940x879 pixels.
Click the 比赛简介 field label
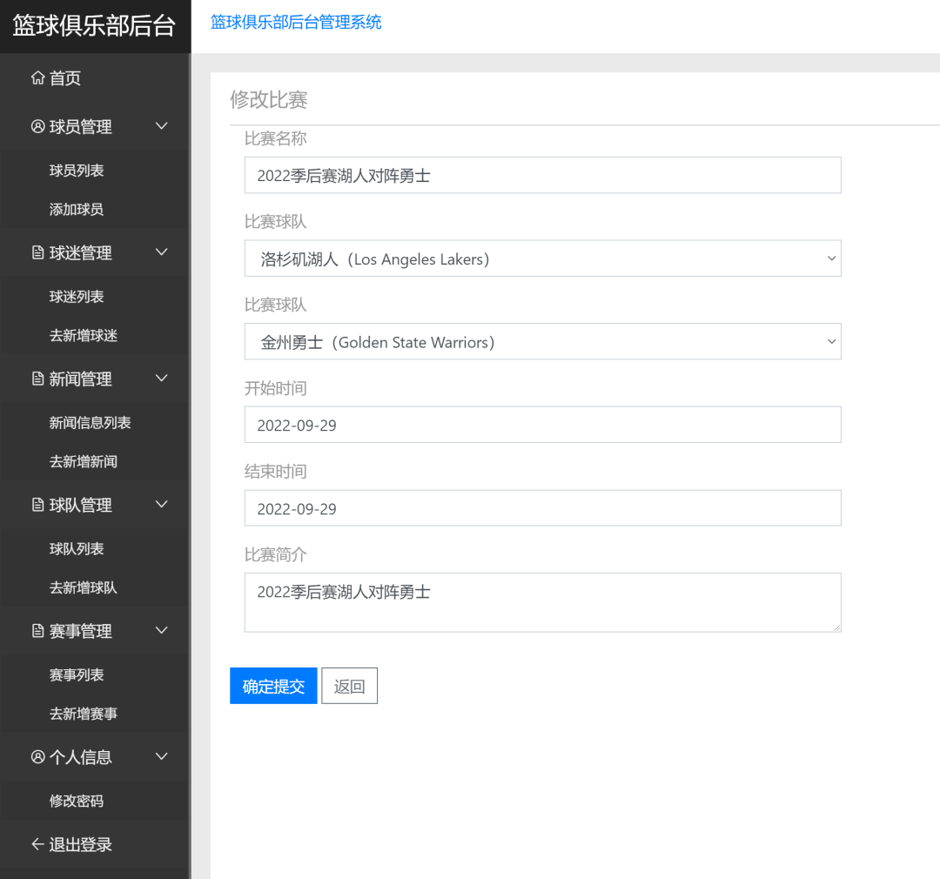(x=276, y=554)
